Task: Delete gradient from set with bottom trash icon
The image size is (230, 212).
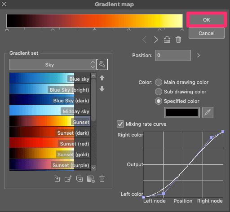Action: 102,179
